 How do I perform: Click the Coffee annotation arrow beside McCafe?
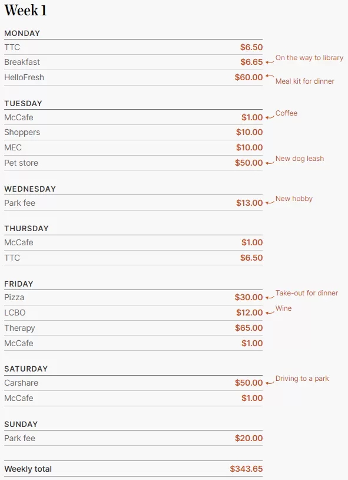click(270, 117)
